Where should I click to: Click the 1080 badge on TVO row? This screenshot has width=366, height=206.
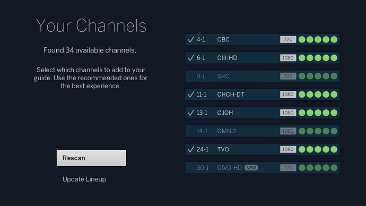point(288,149)
